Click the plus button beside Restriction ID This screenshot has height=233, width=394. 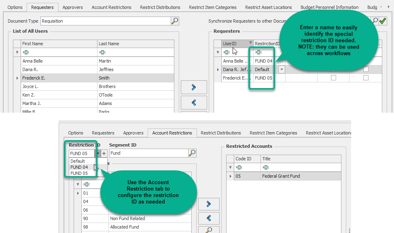(104, 153)
